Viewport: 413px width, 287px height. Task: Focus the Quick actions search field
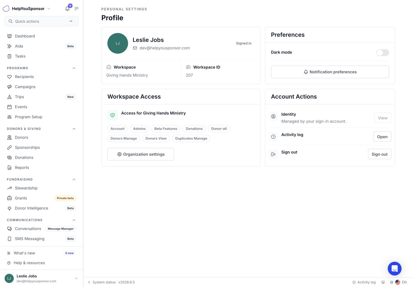coord(41,21)
